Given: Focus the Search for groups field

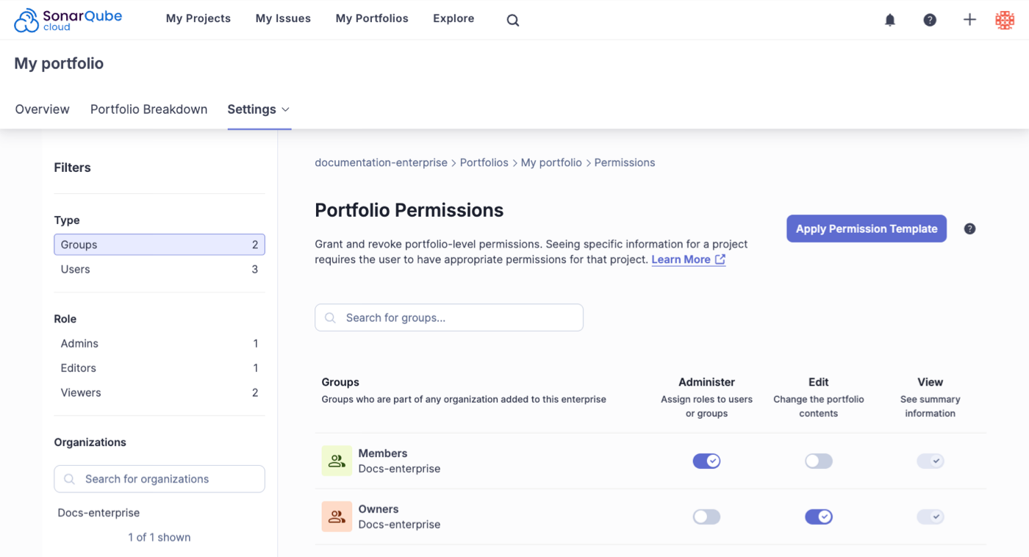Looking at the screenshot, I should click(x=449, y=317).
